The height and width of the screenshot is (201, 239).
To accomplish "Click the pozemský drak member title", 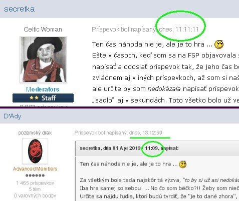I will coord(35,133).
